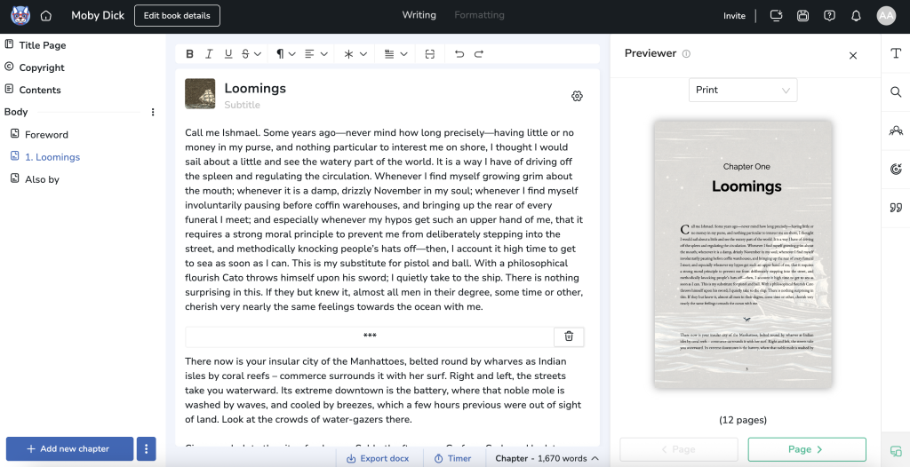Open the Print format dropdown
The image size is (910, 467).
743,90
